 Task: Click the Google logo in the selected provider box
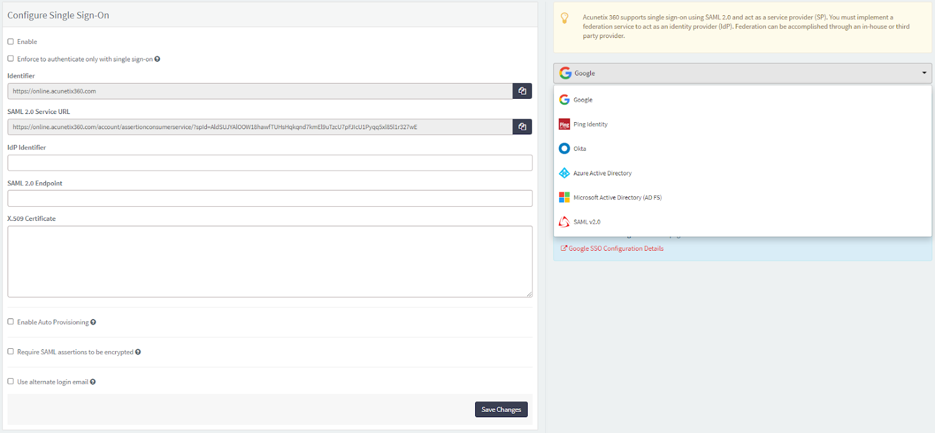[x=565, y=73]
